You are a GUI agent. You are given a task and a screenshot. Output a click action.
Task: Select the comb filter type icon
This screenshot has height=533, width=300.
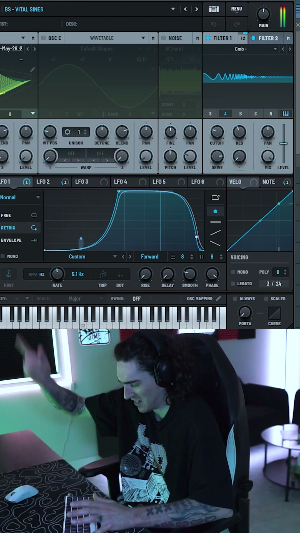(x=286, y=114)
